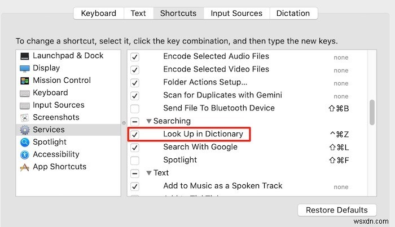Disable Search With Google checkbox
The image size is (395, 227).
135,147
